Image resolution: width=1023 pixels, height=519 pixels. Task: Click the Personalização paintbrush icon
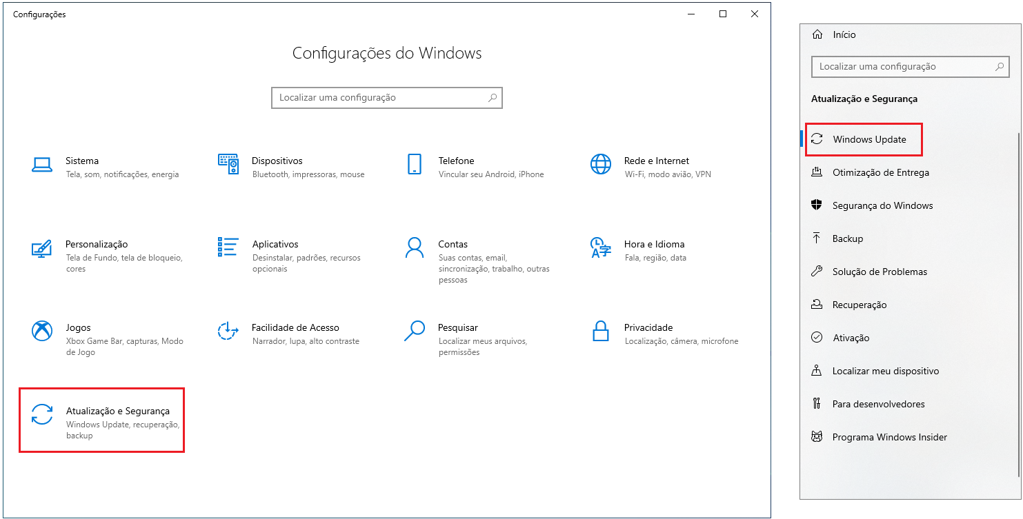pyautogui.click(x=42, y=248)
